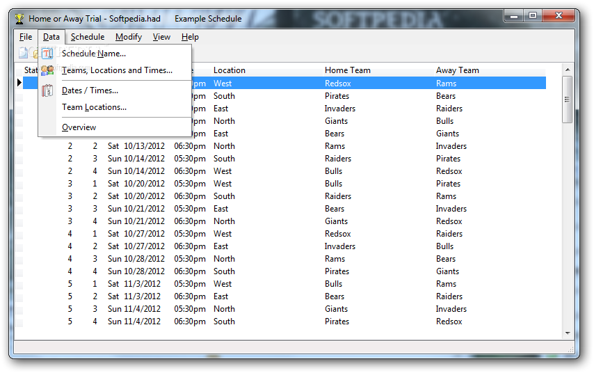Screen dimensions: 594x373
Task: Click the black current-row arrow indicator
Action: tap(19, 82)
